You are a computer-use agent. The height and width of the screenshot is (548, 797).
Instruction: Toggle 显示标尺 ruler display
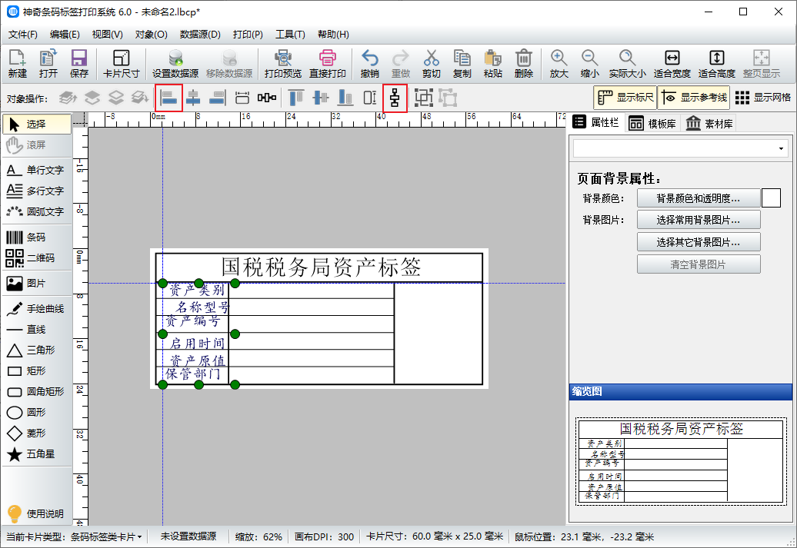pyautogui.click(x=625, y=98)
